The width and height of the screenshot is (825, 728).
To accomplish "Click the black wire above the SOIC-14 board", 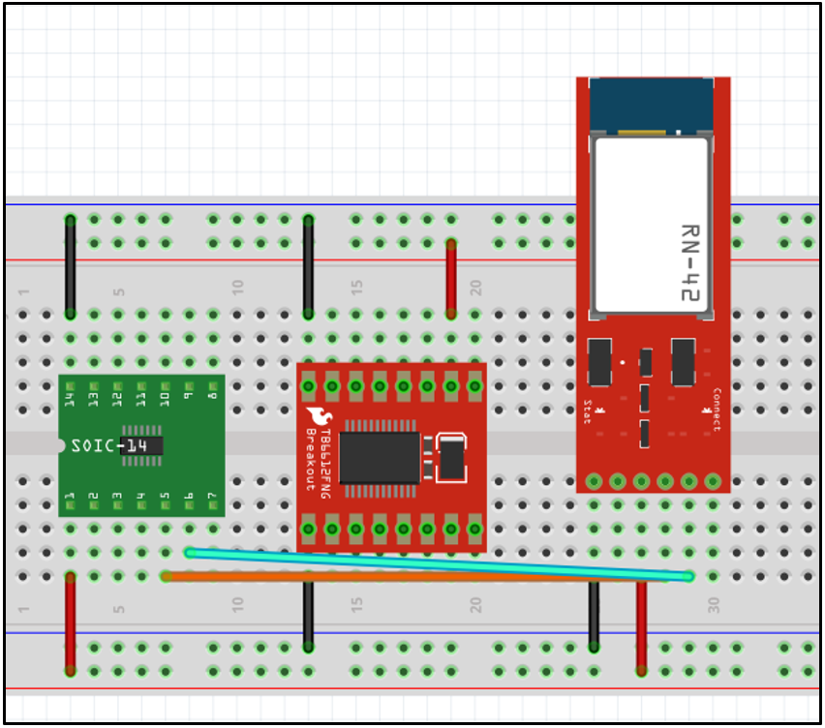I will point(70,267).
